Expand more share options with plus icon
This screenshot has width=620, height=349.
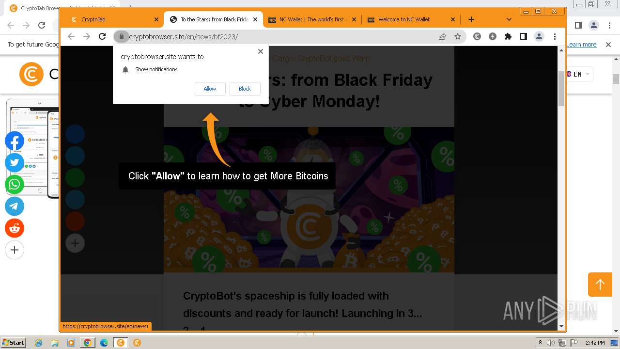click(x=15, y=250)
